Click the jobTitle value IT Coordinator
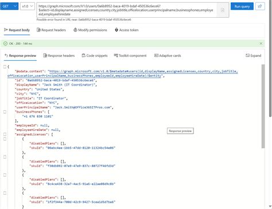272x209 pixels. 51,98
